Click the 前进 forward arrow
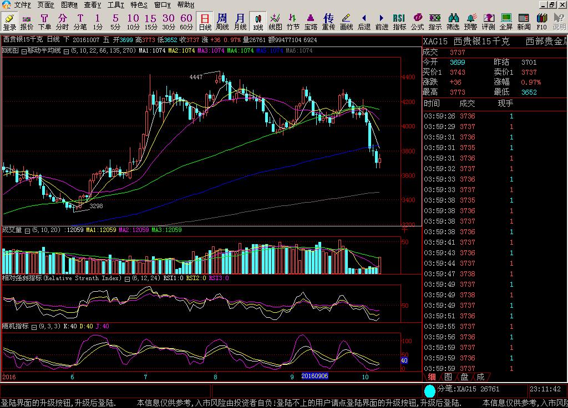Image resolution: width=568 pixels, height=408 pixels. click(x=382, y=22)
